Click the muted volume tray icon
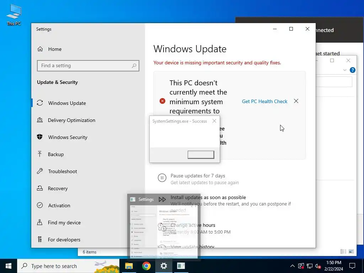Image resolution: width=364 pixels, height=273 pixels. pos(318,266)
